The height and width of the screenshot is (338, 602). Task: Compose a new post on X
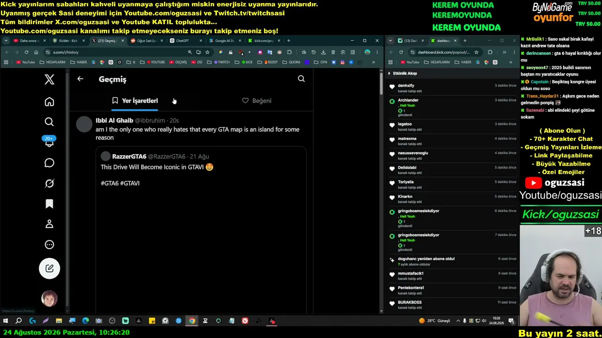[49, 269]
